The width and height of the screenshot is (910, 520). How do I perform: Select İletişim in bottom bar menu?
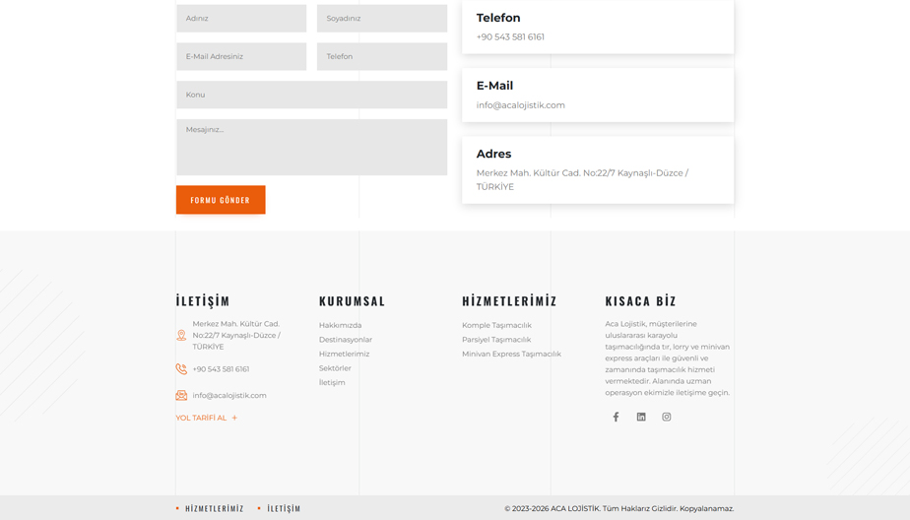click(x=284, y=508)
